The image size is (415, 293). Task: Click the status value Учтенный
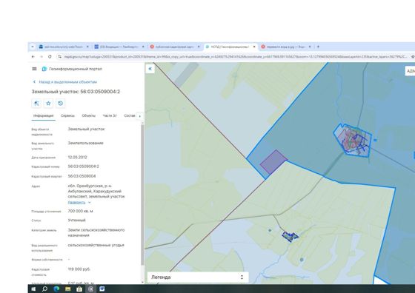(77, 220)
